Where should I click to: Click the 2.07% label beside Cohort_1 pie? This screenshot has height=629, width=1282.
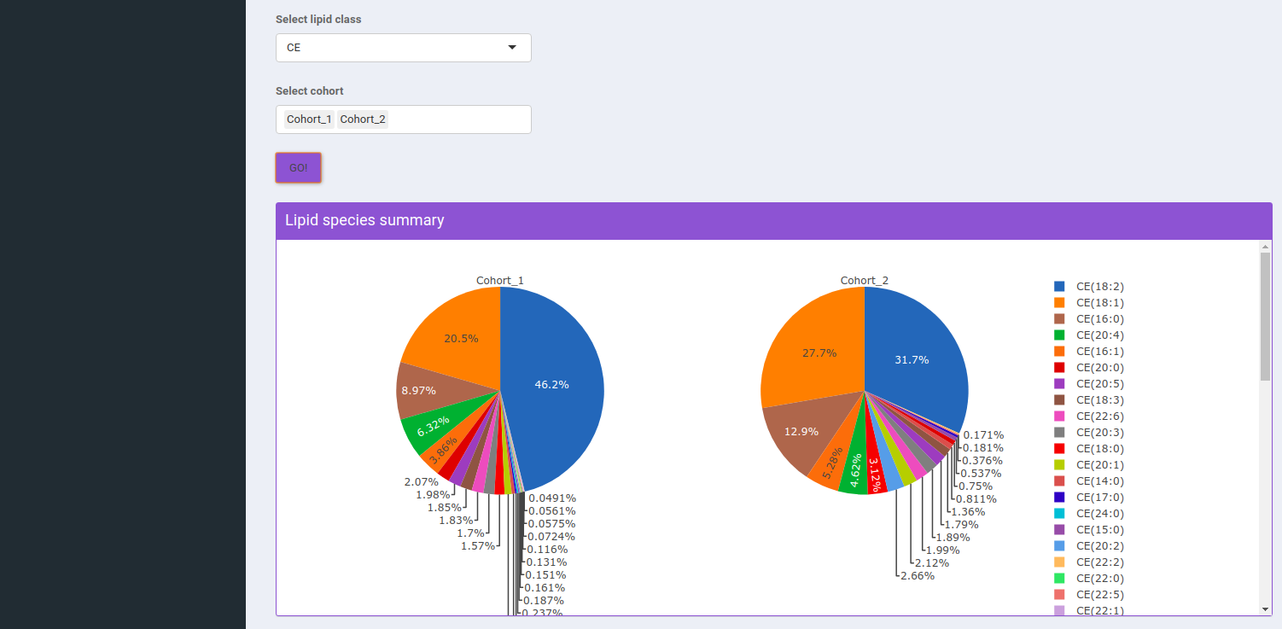click(422, 481)
